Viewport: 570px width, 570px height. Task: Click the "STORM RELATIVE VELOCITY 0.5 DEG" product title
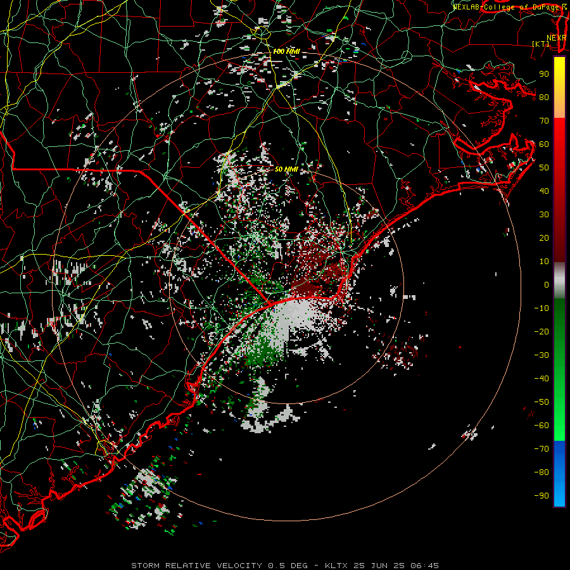click(x=219, y=566)
